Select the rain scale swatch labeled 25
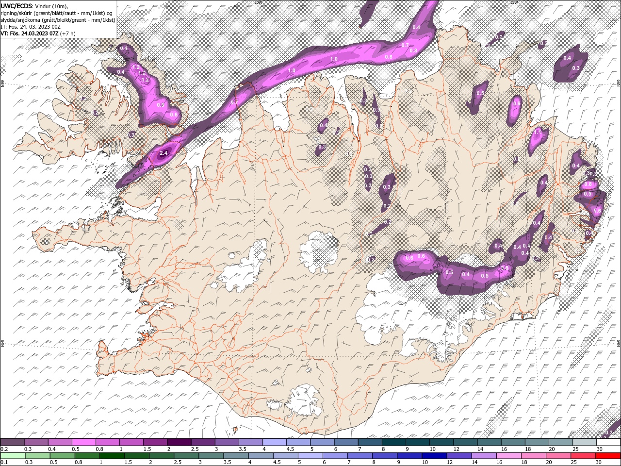Image resolution: width=621 pixels, height=466 pixels. [584, 455]
